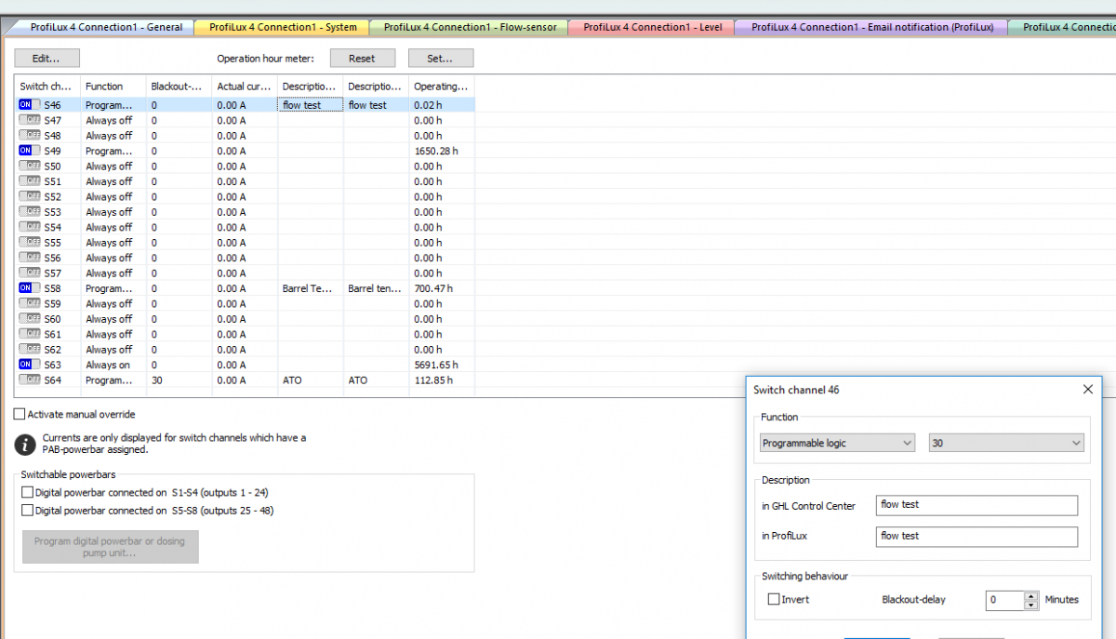Click the first flow test cell in S46 row
This screenshot has width=1116, height=639.
pyautogui.click(x=311, y=105)
